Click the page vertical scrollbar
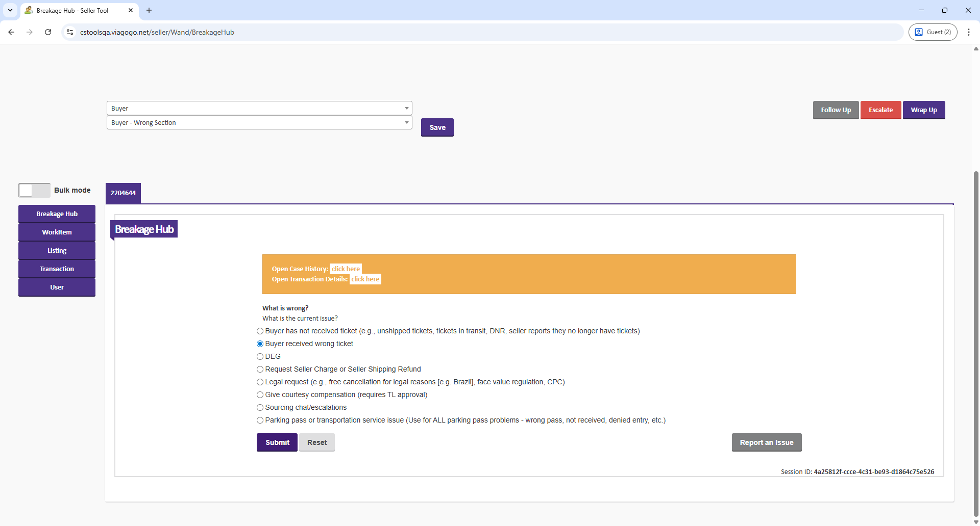 coord(976,306)
